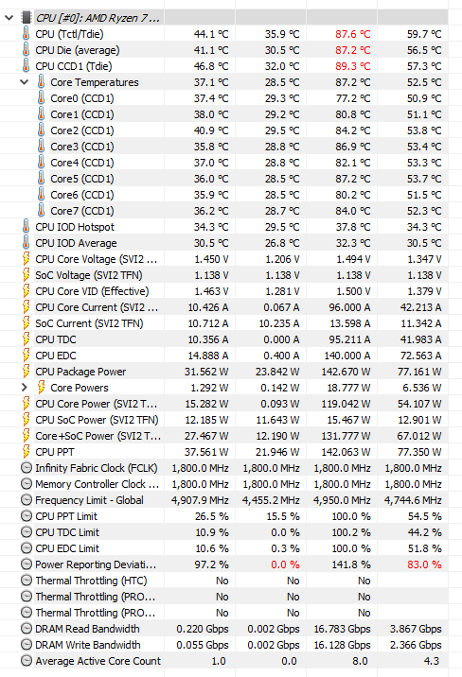Click thermometer icon next to CPU IOD Hotspot
Image resolution: width=462 pixels, height=677 pixels.
26,227
